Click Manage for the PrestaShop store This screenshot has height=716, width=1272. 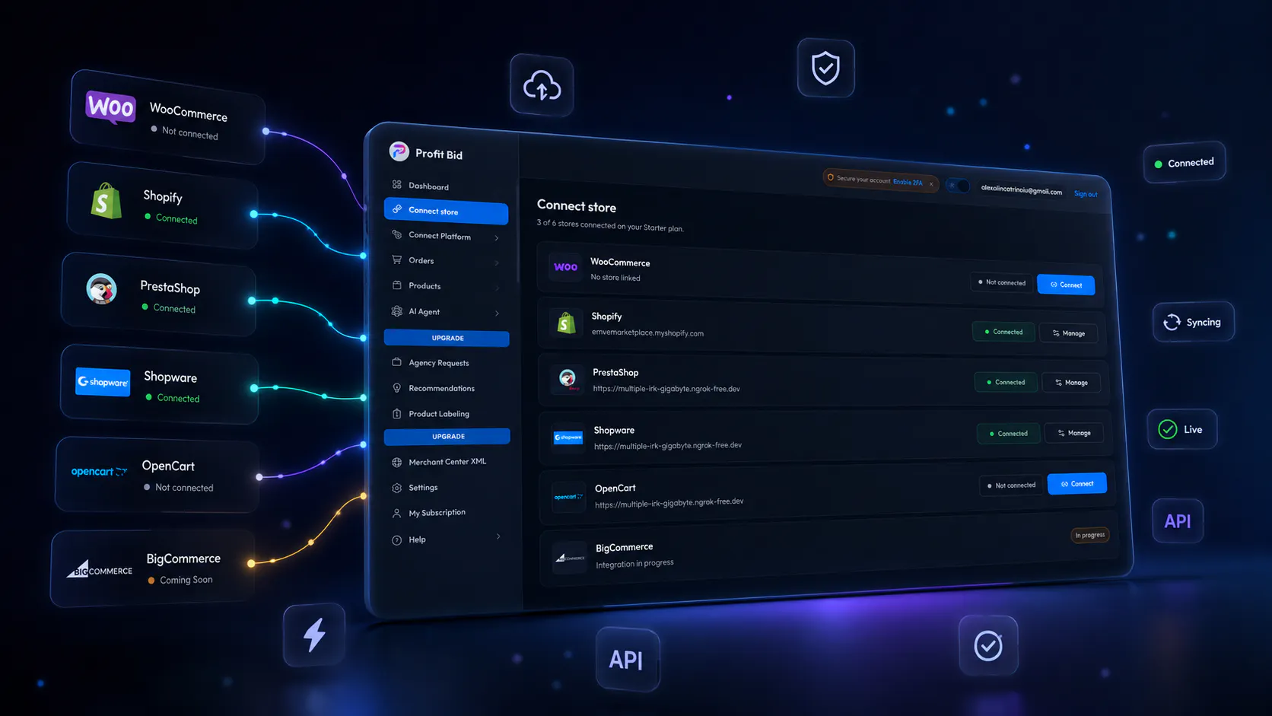(x=1071, y=383)
